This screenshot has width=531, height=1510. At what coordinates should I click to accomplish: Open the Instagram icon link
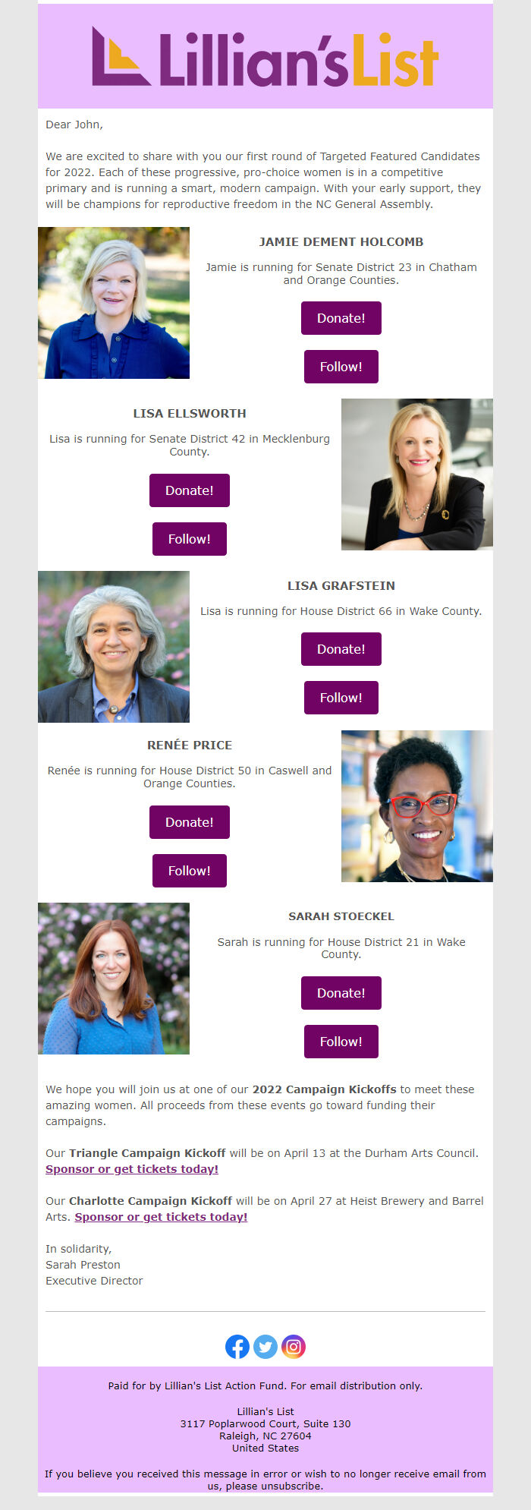click(294, 1347)
